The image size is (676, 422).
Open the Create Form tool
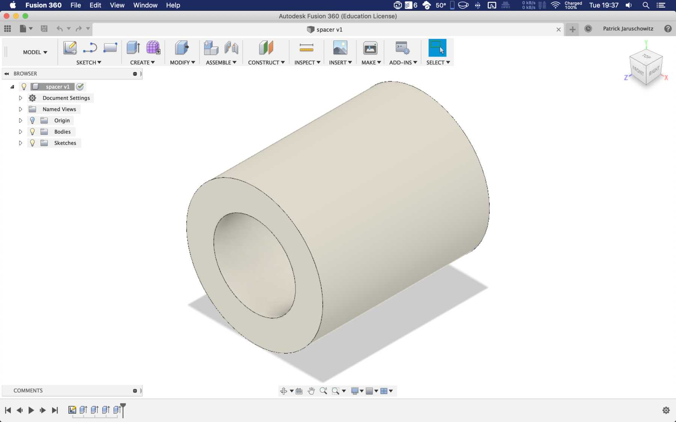tap(153, 48)
